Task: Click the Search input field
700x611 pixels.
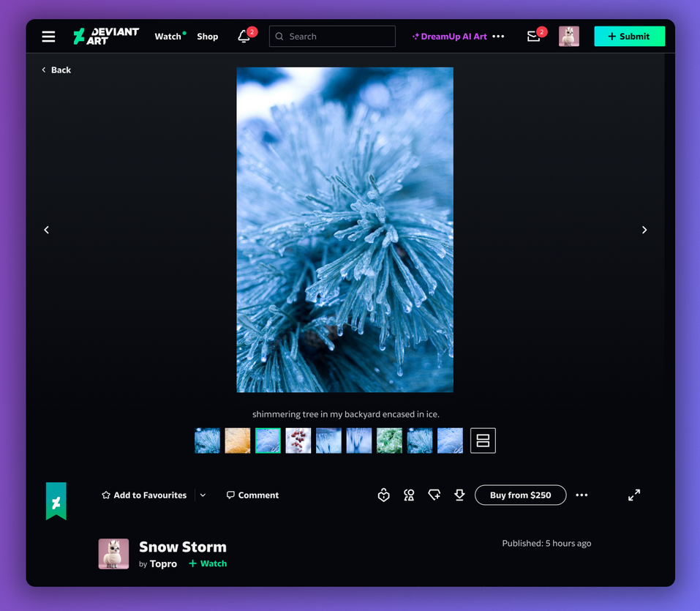Action: (332, 36)
